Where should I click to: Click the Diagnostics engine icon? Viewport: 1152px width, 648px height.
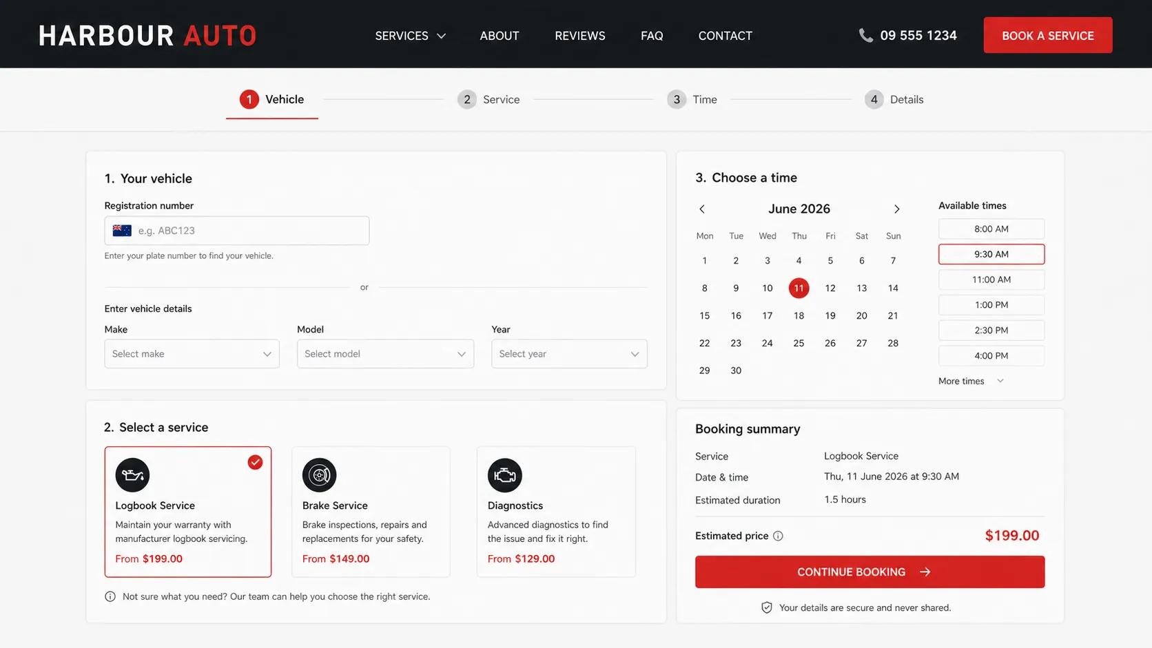pyautogui.click(x=505, y=475)
